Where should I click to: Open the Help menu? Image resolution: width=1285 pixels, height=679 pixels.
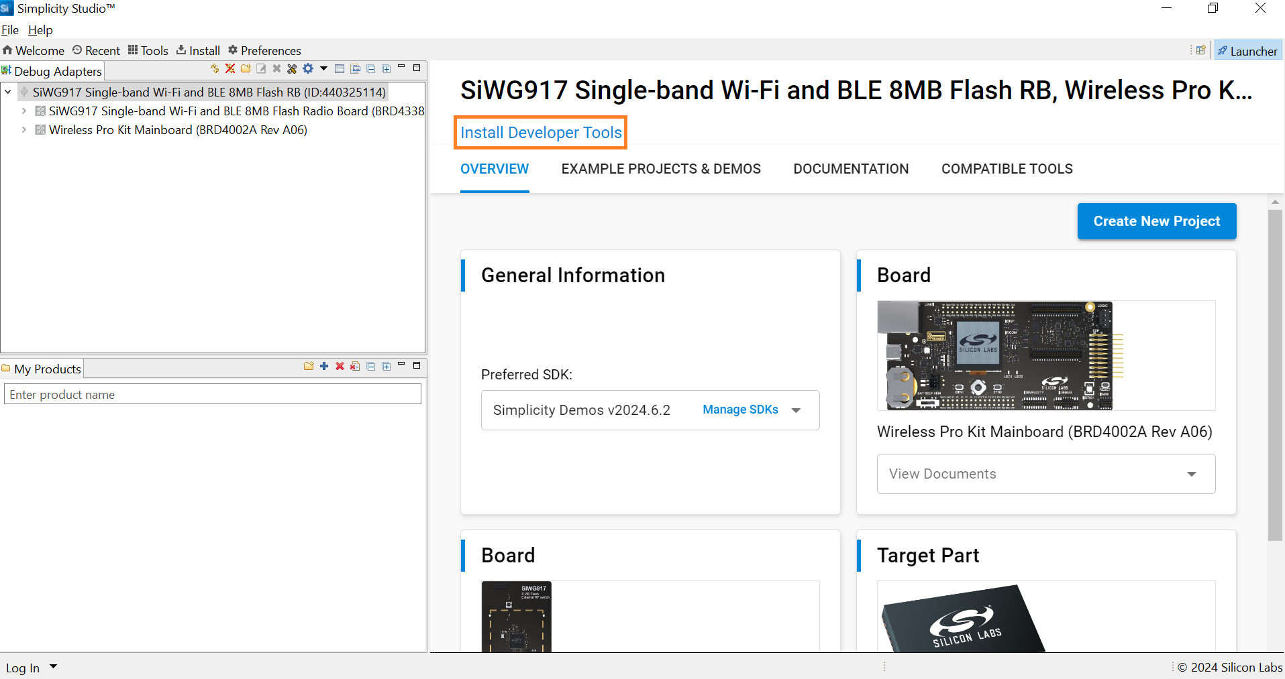[x=40, y=30]
